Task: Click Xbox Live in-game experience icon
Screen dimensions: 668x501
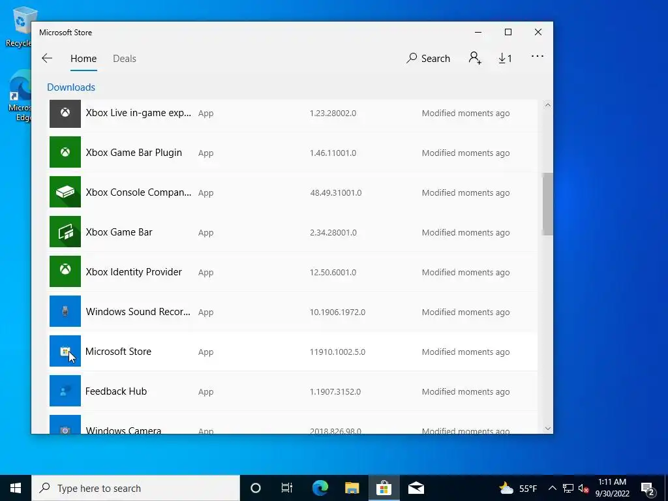Action: tap(65, 114)
